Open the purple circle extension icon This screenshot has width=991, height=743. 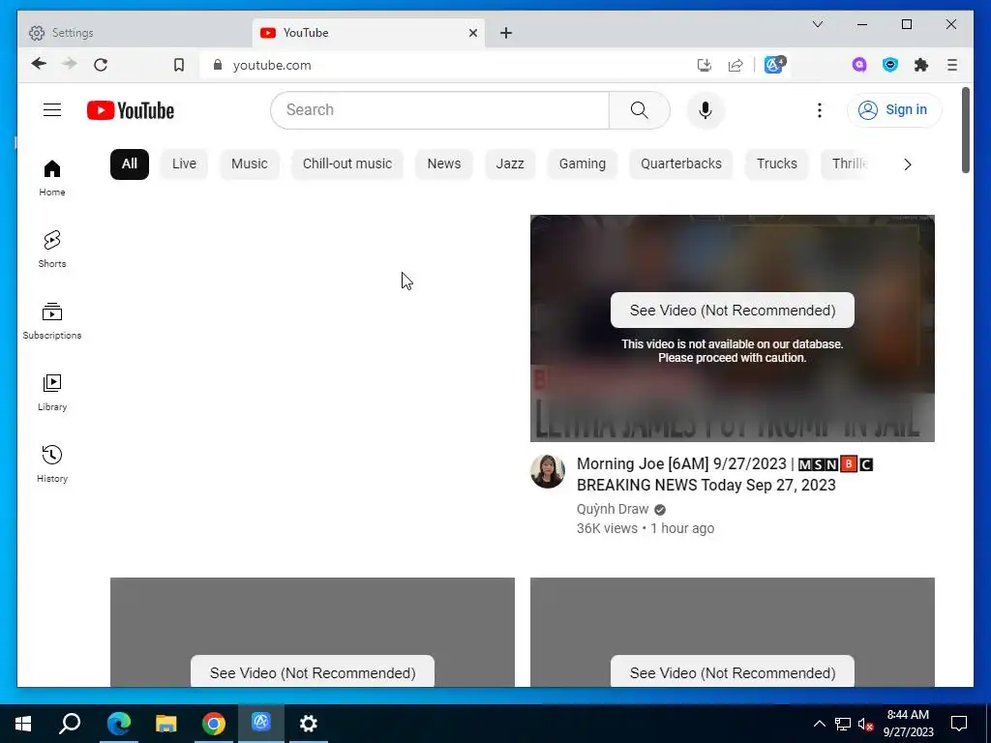(859, 65)
